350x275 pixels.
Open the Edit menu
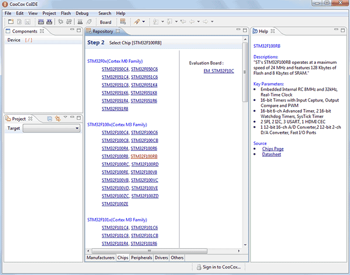coord(19,13)
